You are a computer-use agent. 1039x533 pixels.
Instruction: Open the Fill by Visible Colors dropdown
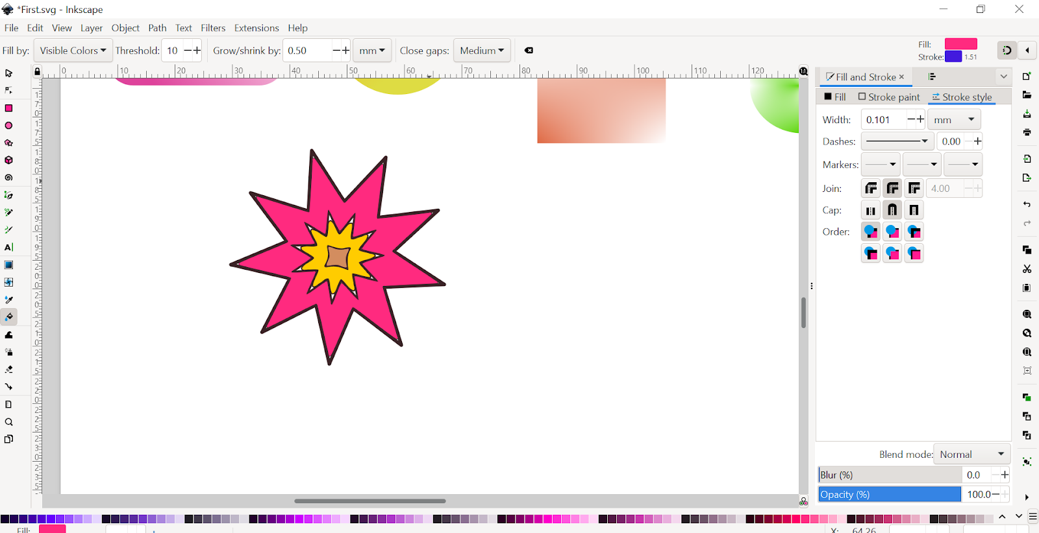point(73,51)
